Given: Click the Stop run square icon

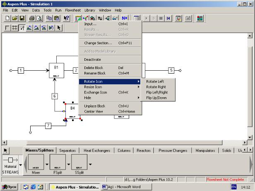Looking at the screenshot, I should point(161,18).
